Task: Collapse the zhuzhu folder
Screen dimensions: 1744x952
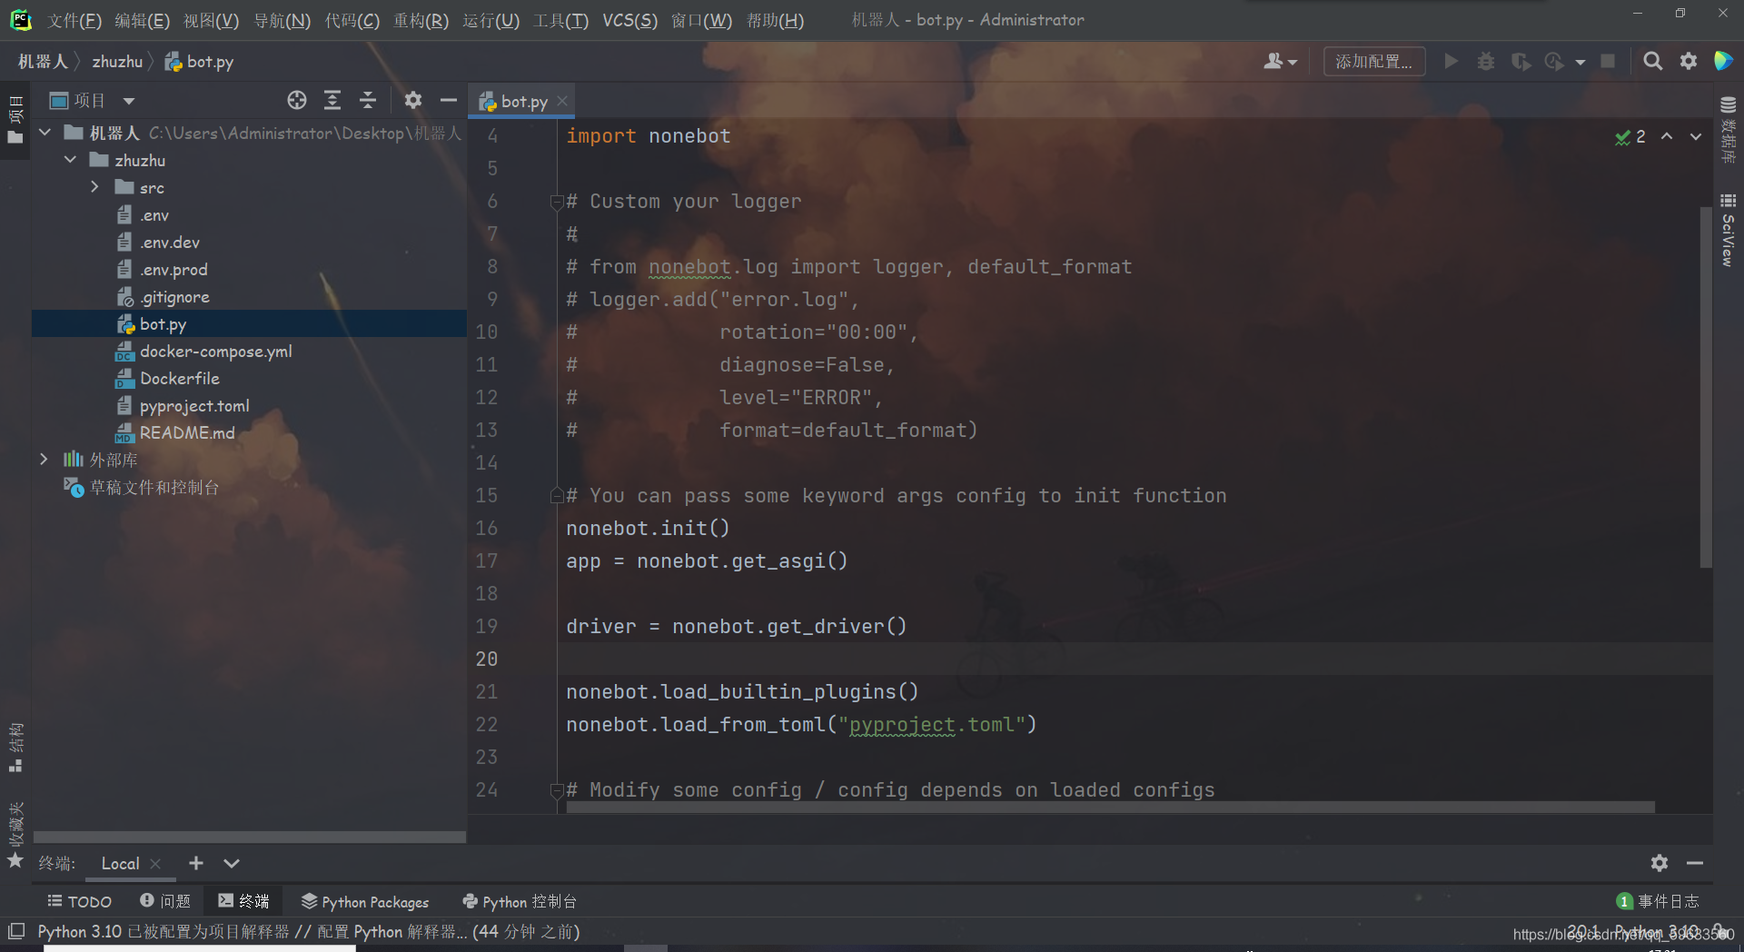Action: [x=70, y=160]
